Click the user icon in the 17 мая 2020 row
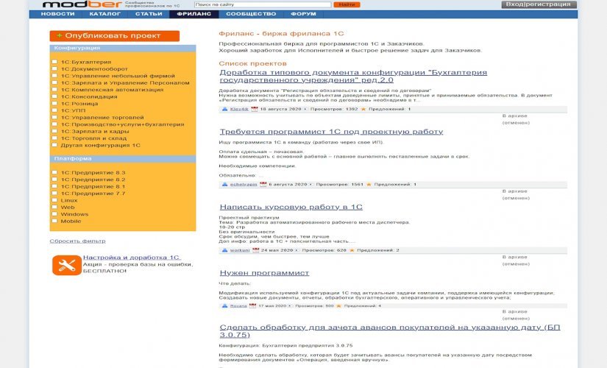This screenshot has width=607, height=368. (224, 306)
